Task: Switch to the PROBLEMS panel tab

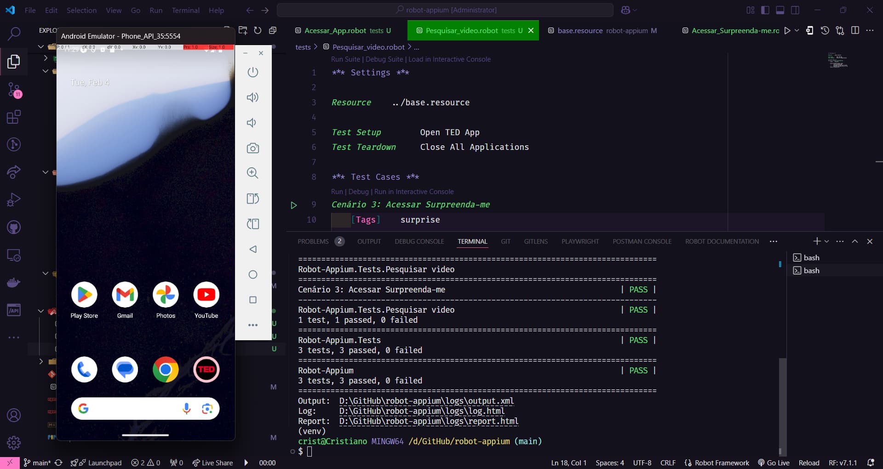Action: pyautogui.click(x=313, y=241)
